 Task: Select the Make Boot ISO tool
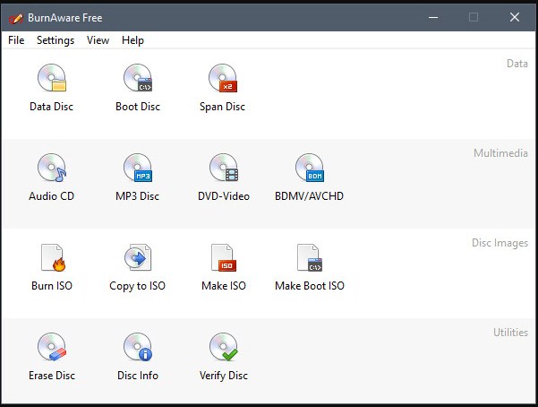tap(309, 258)
